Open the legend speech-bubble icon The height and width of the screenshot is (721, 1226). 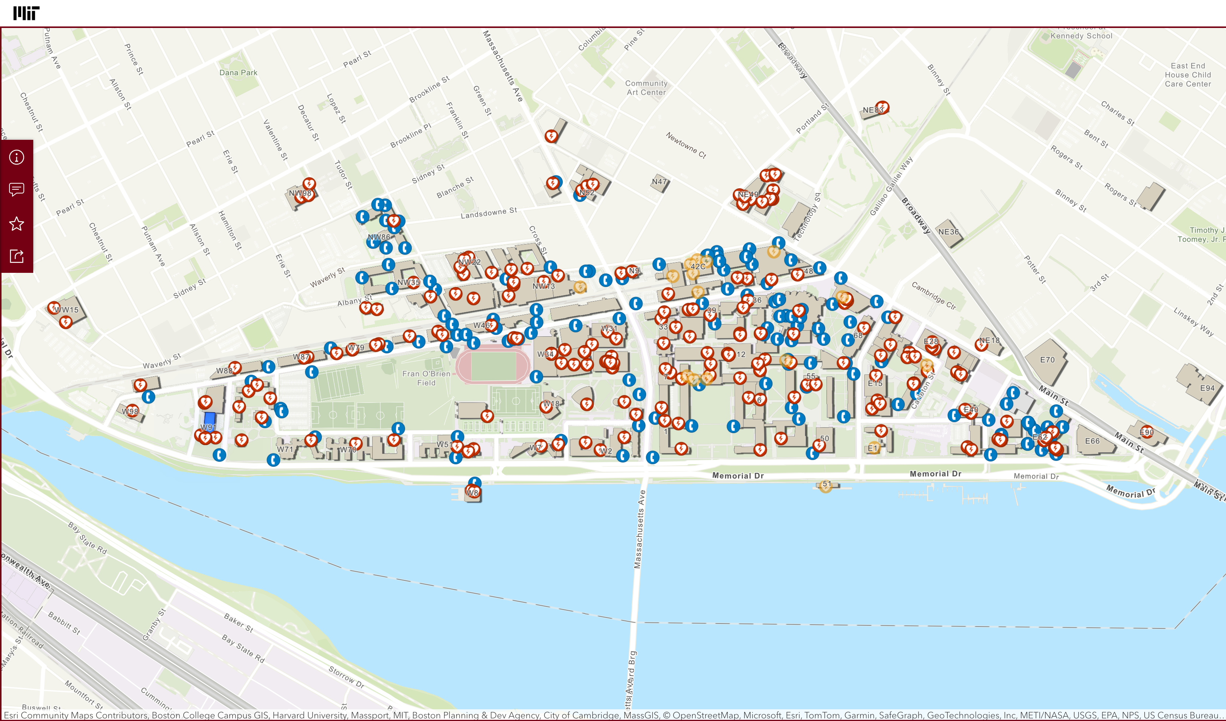coord(17,190)
